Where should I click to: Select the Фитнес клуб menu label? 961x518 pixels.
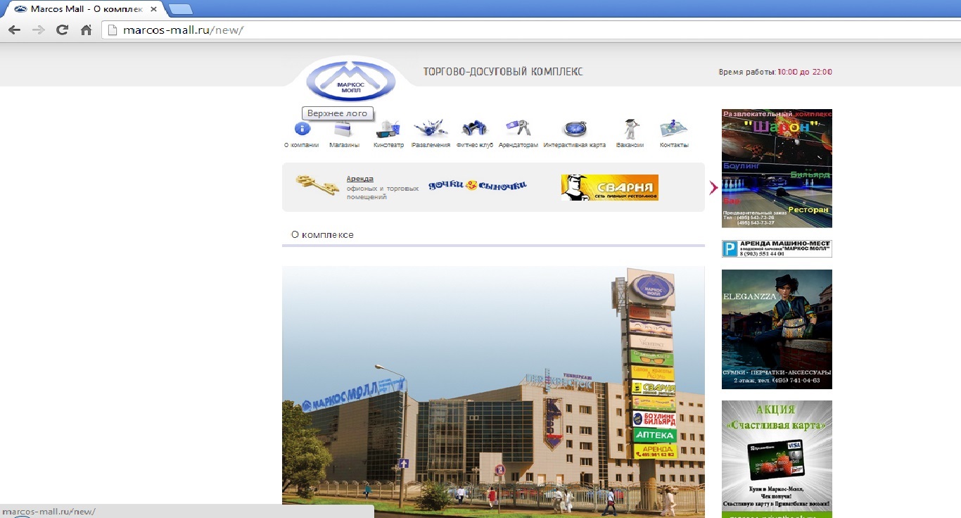point(475,145)
